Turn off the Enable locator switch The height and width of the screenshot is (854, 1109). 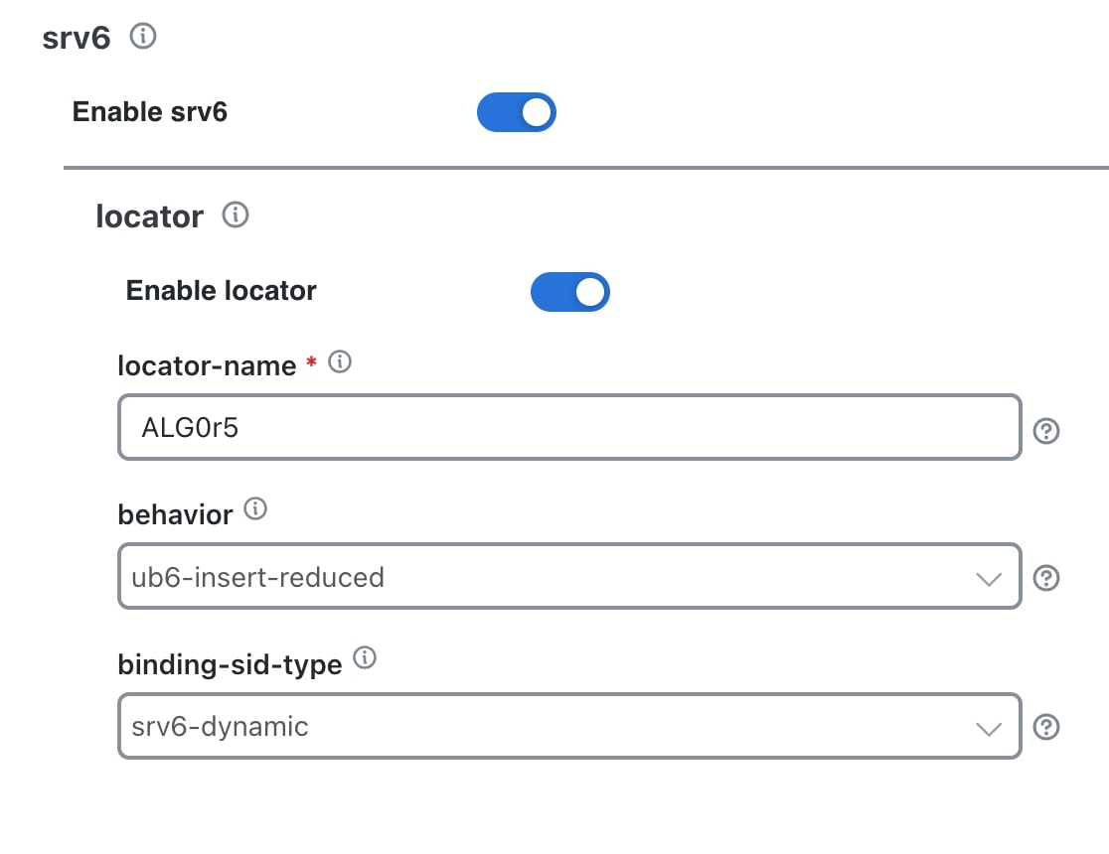pyautogui.click(x=569, y=291)
